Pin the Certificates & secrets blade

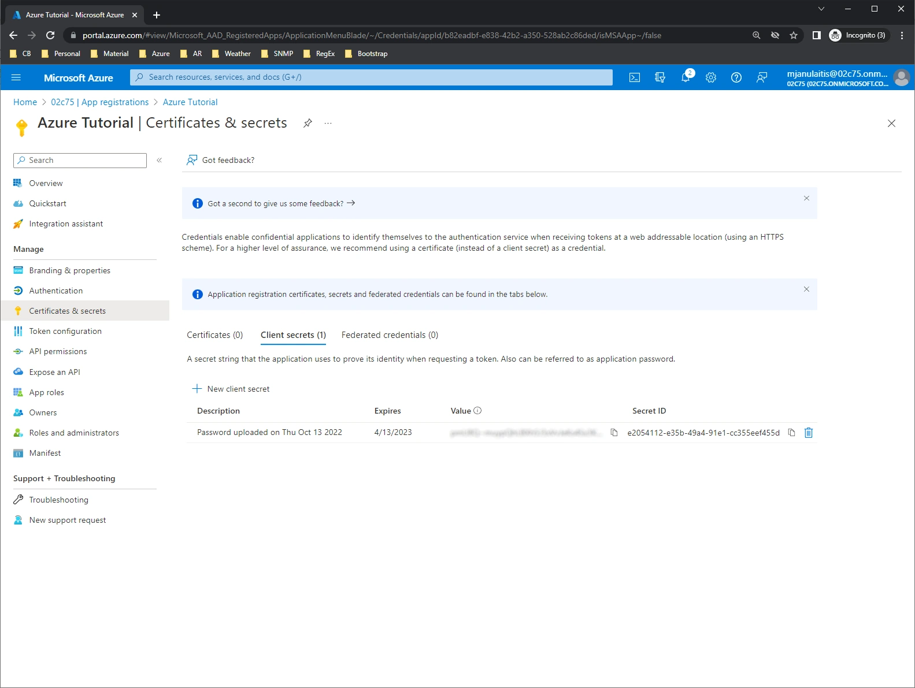point(308,123)
